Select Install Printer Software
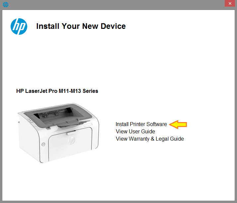 click(141, 124)
